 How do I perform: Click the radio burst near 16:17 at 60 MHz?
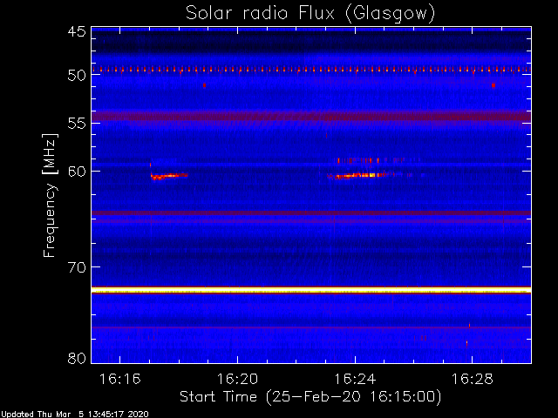point(169,176)
